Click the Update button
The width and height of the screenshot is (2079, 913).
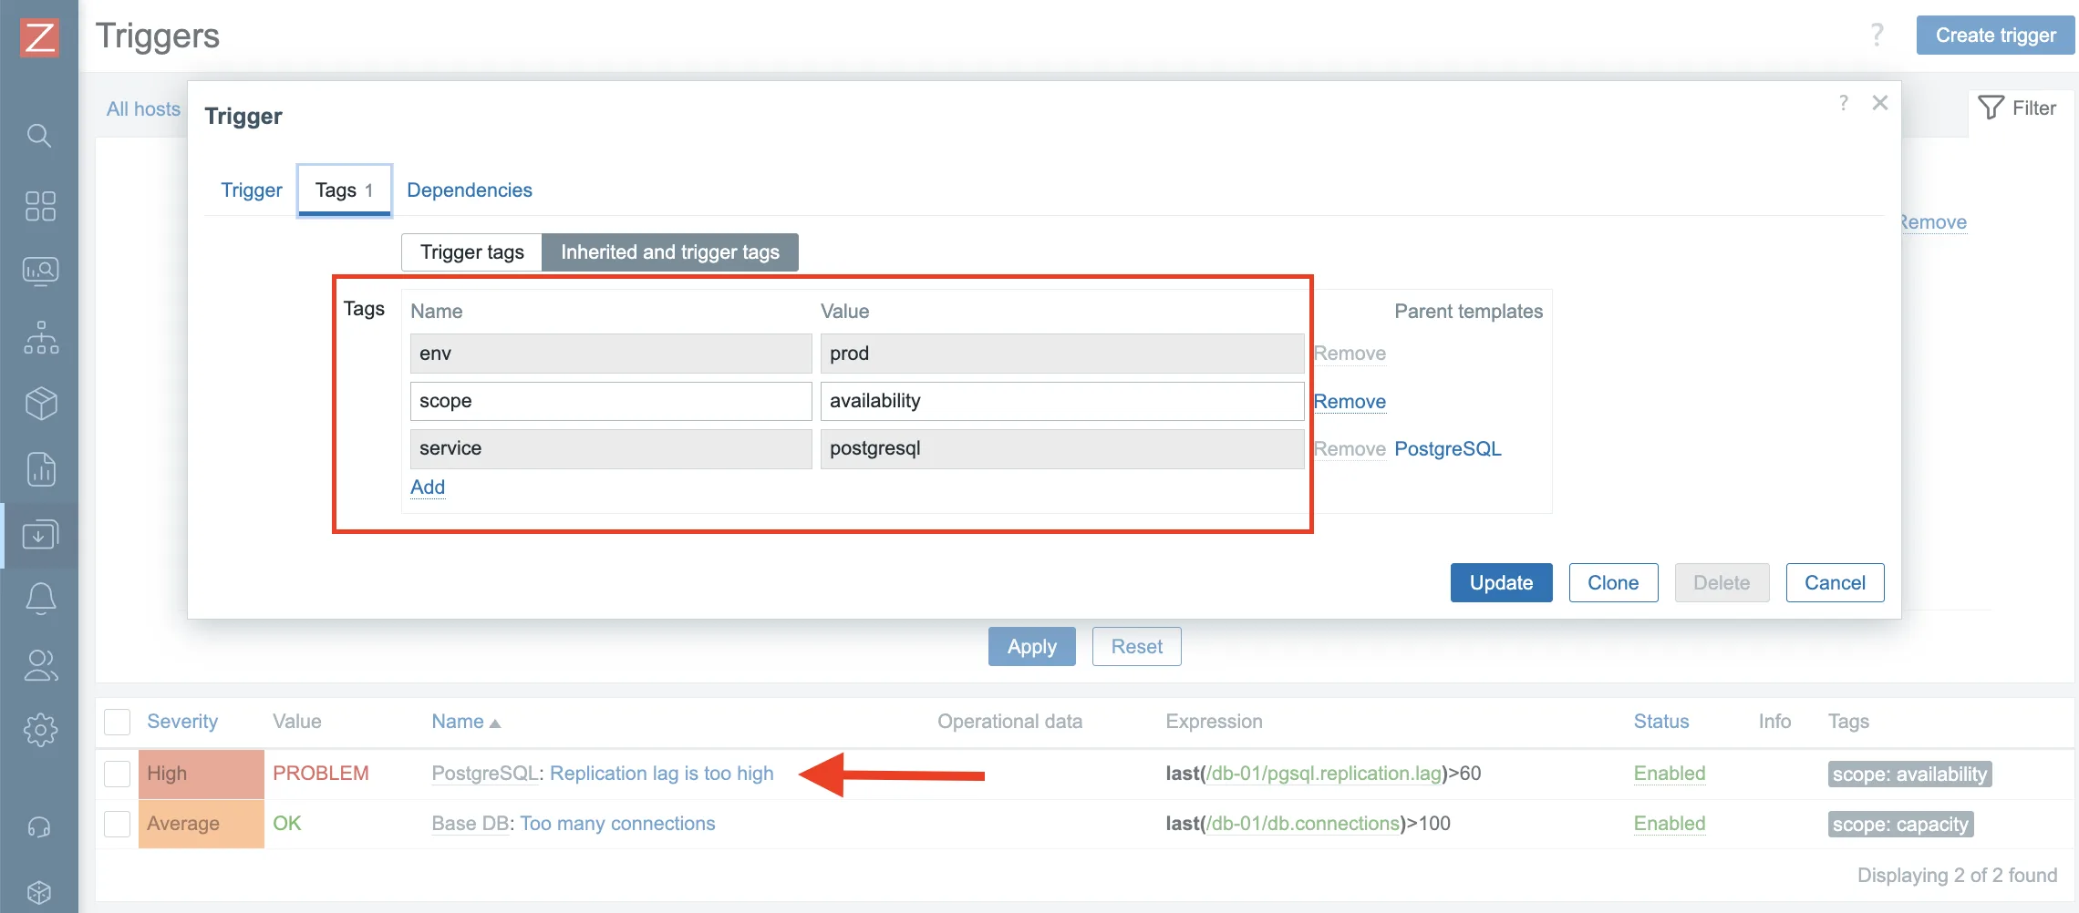coord(1502,583)
